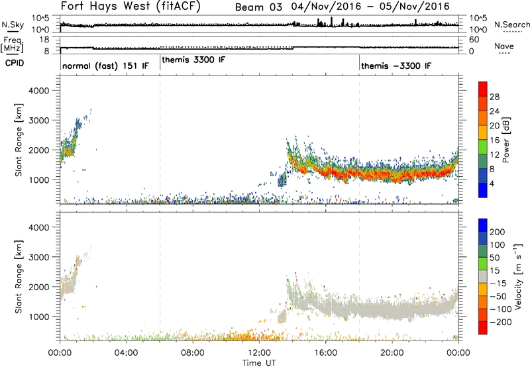Click the 'Slant Range [km]' label of power panel
Viewport: 530px width, 367px height.
point(19,140)
